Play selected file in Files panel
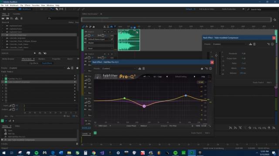The width and height of the screenshot is (279, 156). coord(35,53)
